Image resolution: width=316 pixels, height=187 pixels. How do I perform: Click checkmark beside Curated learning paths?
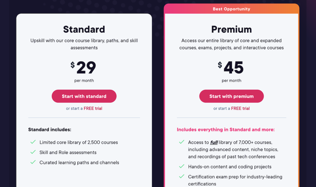click(x=33, y=162)
